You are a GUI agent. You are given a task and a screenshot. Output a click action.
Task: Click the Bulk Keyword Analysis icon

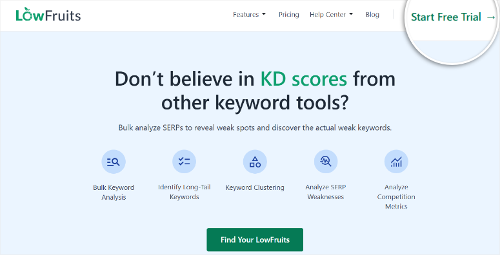tap(114, 162)
